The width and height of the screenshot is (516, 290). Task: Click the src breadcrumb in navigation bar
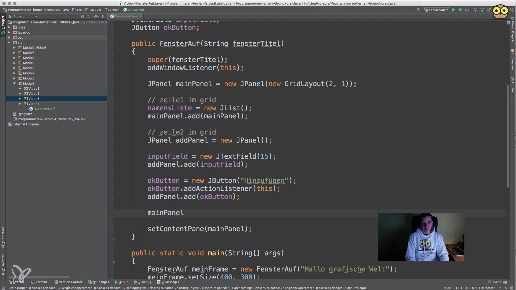[77, 10]
